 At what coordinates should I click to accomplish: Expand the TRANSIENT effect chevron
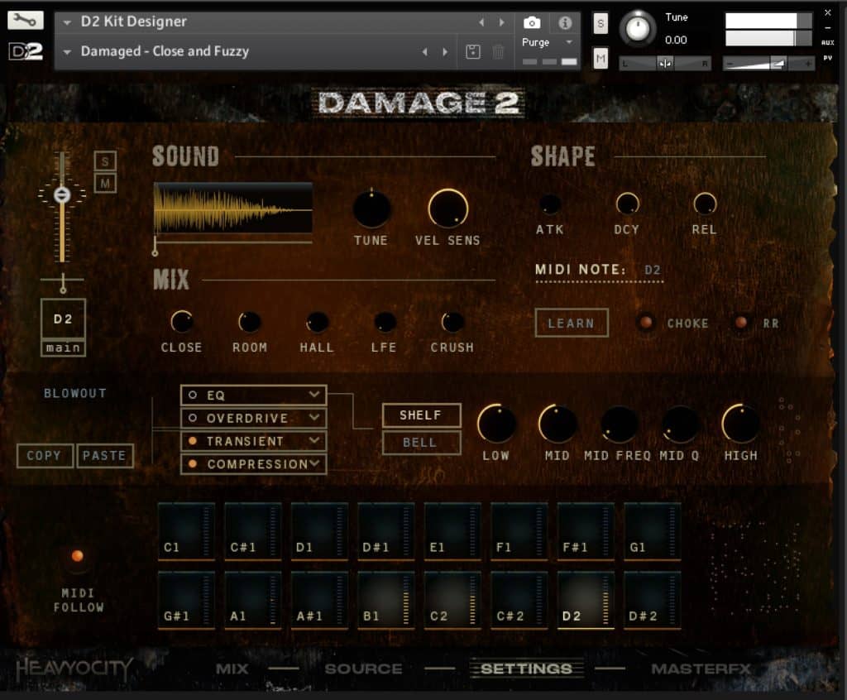(313, 440)
